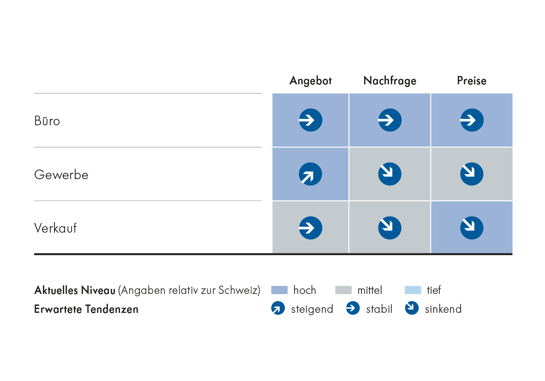The width and height of the screenshot is (545, 381).
Task: Select the Nachfrage column header
Action: coord(390,81)
